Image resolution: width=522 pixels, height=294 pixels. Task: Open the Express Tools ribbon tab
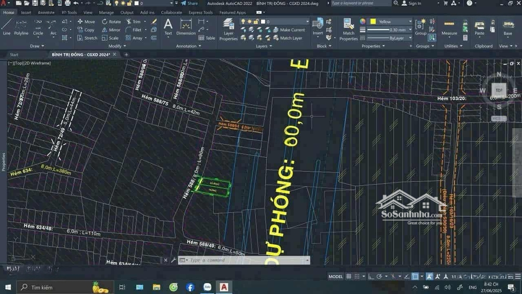200,13
